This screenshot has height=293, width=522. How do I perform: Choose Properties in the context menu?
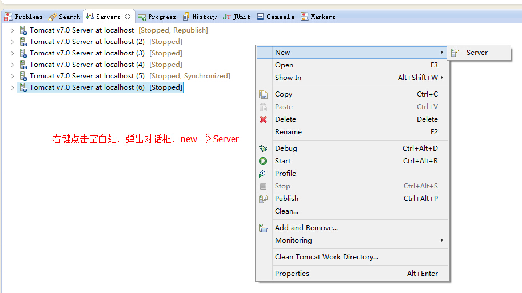point(353,274)
